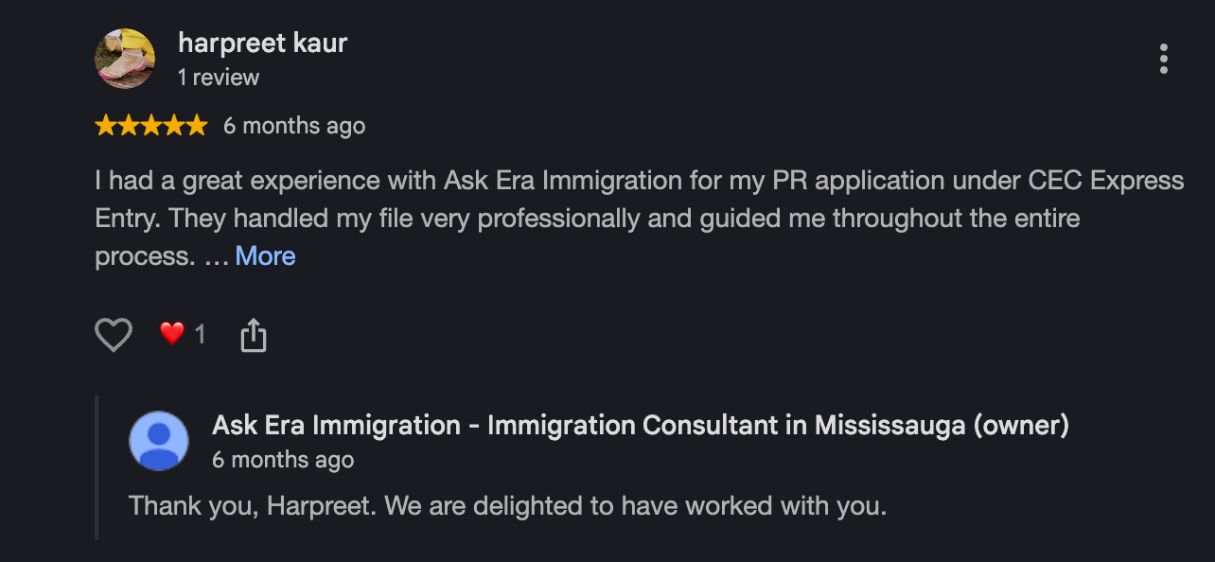Like the review with the heart outline
Image resolution: width=1215 pixels, height=562 pixels.
pos(114,335)
